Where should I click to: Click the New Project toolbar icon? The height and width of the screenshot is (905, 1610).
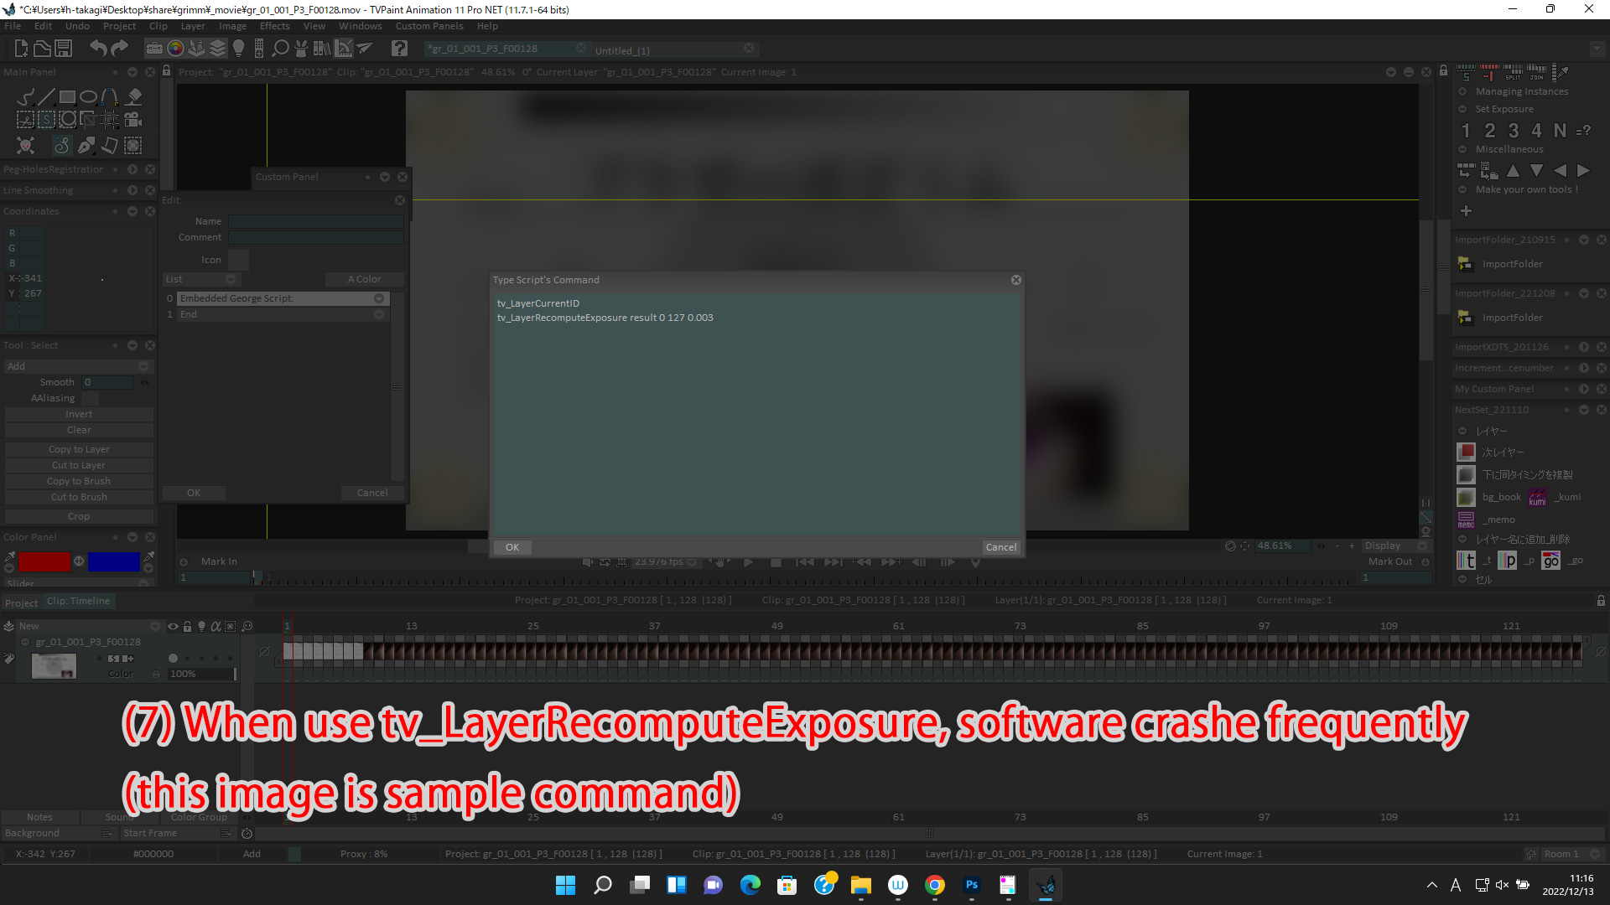[x=21, y=49]
